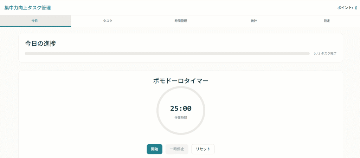Screen dimensions: 360x158
Task: Click the daily progress bar
Action: 167,54
